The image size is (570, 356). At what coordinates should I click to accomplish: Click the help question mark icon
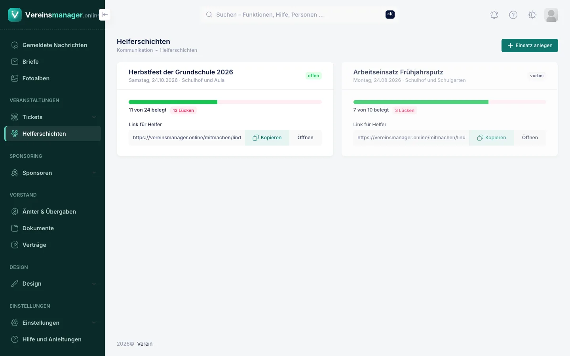point(513,15)
